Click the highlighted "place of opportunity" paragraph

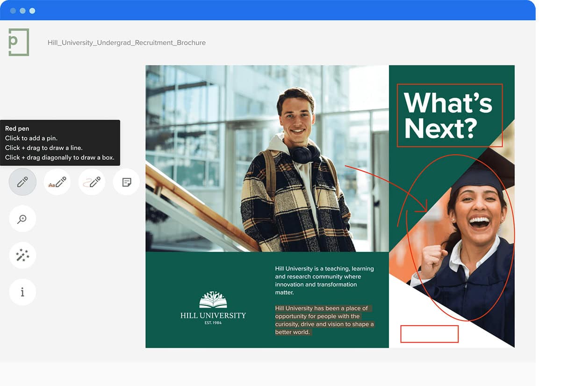324,320
